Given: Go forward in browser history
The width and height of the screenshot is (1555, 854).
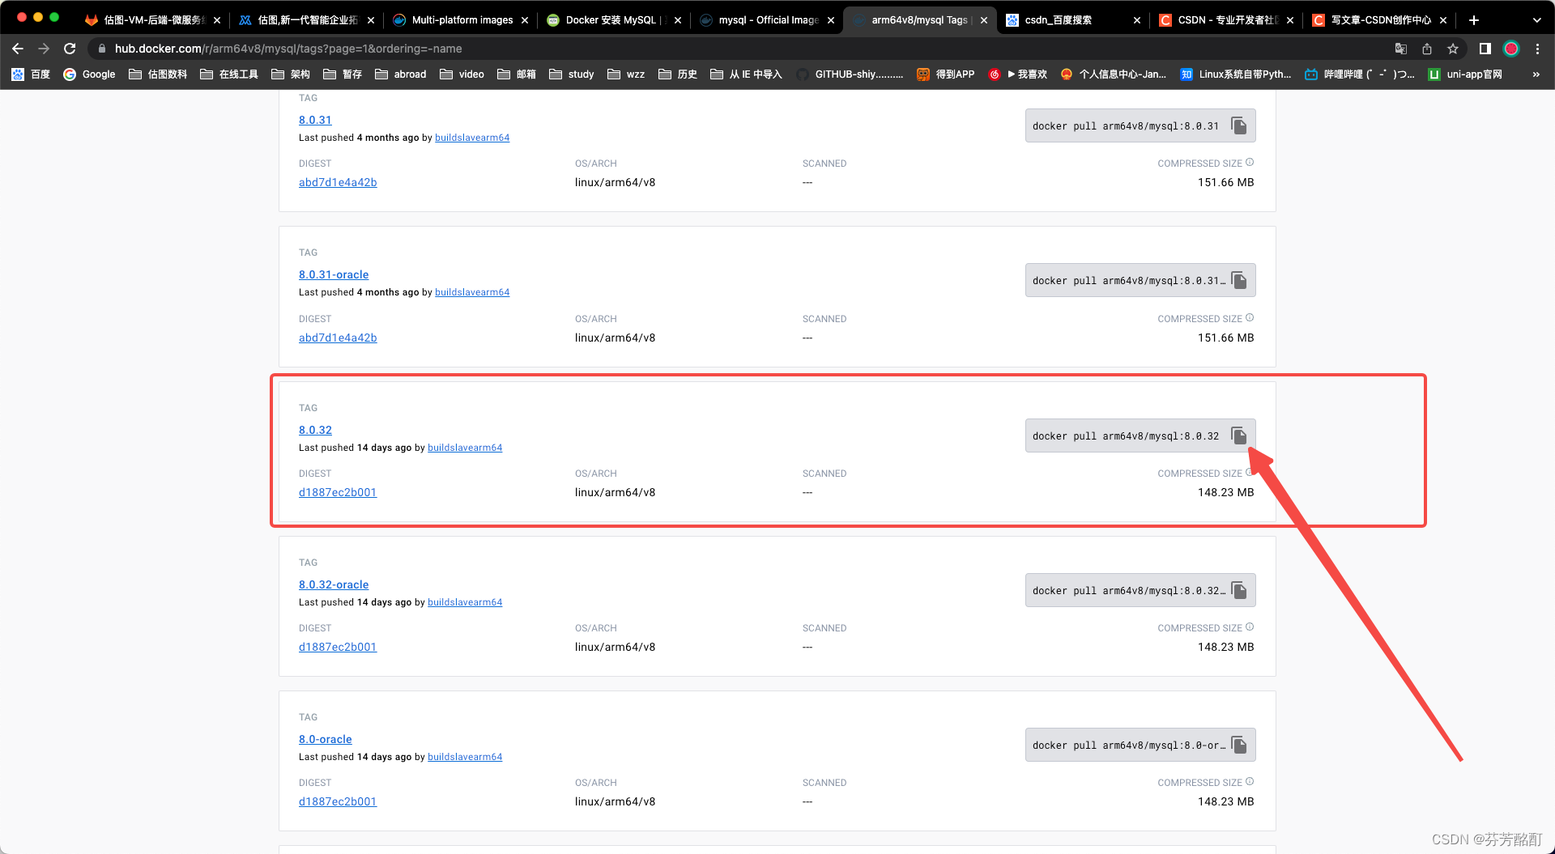Looking at the screenshot, I should [x=44, y=49].
